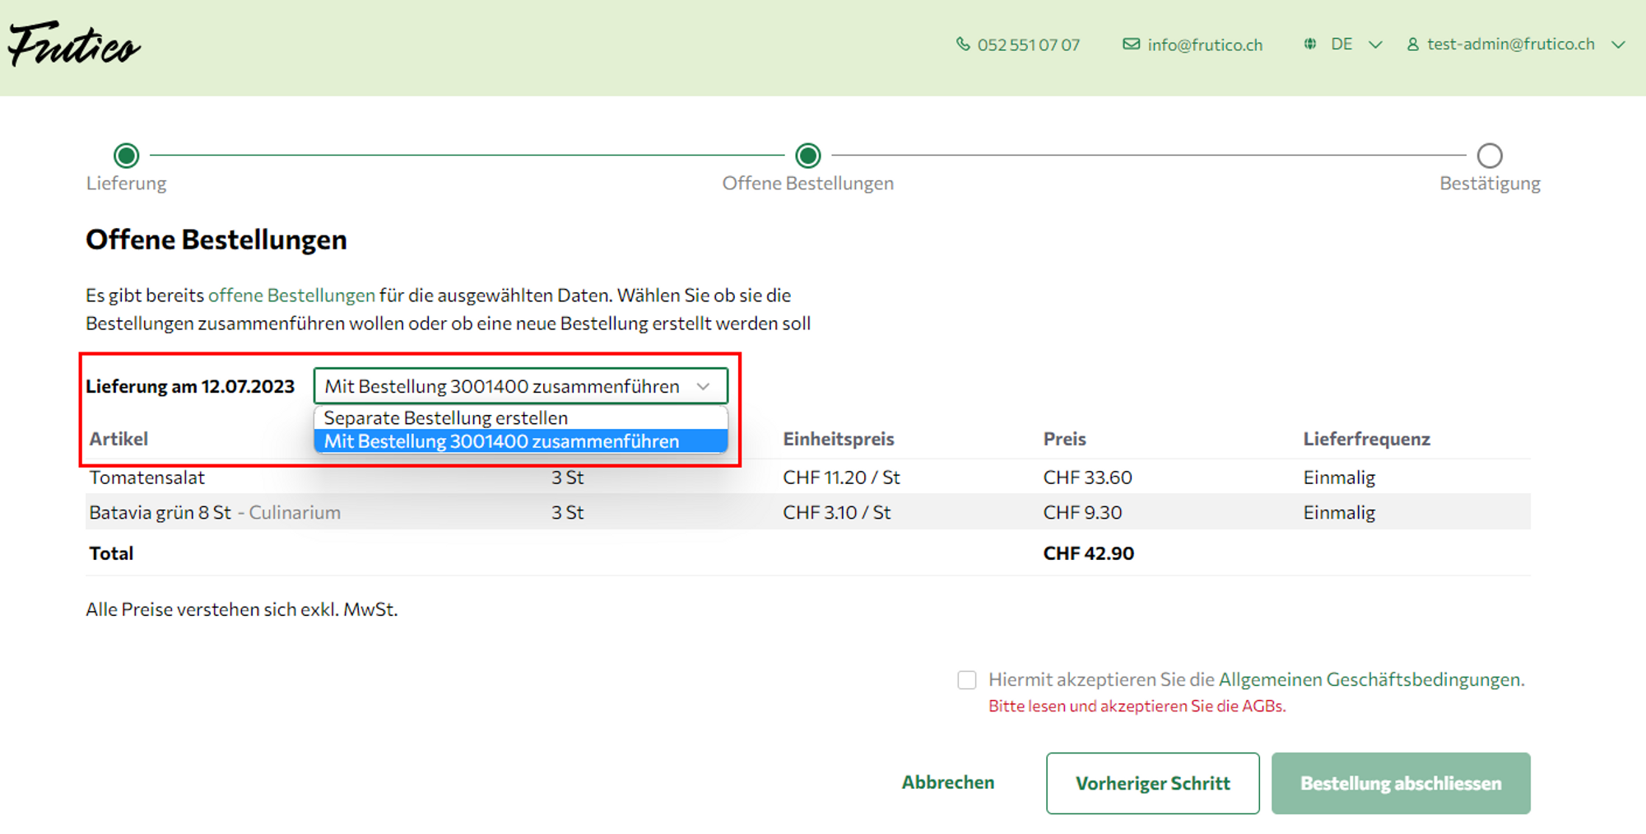
Task: Click 'Bestellung abschliessen' button
Action: pos(1400,783)
